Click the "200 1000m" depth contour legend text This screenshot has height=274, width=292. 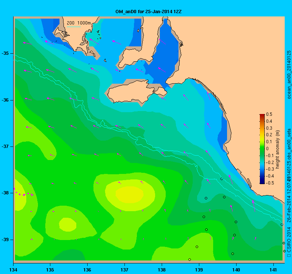pos(79,23)
